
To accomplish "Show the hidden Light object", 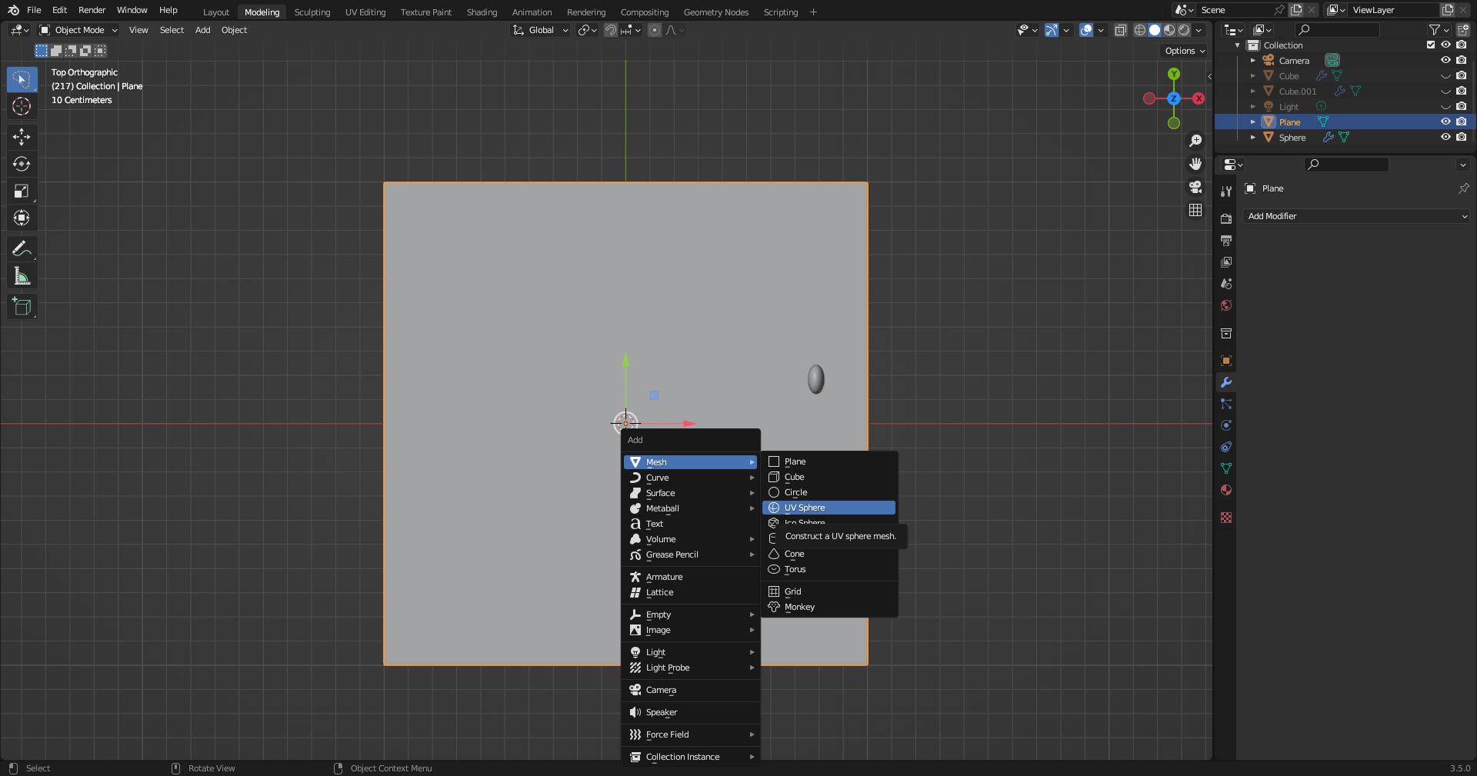I will point(1445,106).
